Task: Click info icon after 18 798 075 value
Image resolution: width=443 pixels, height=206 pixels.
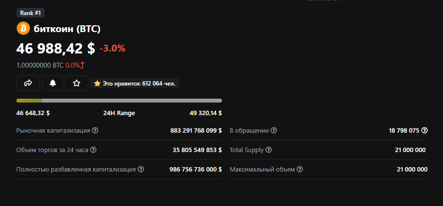Action: coord(425,131)
